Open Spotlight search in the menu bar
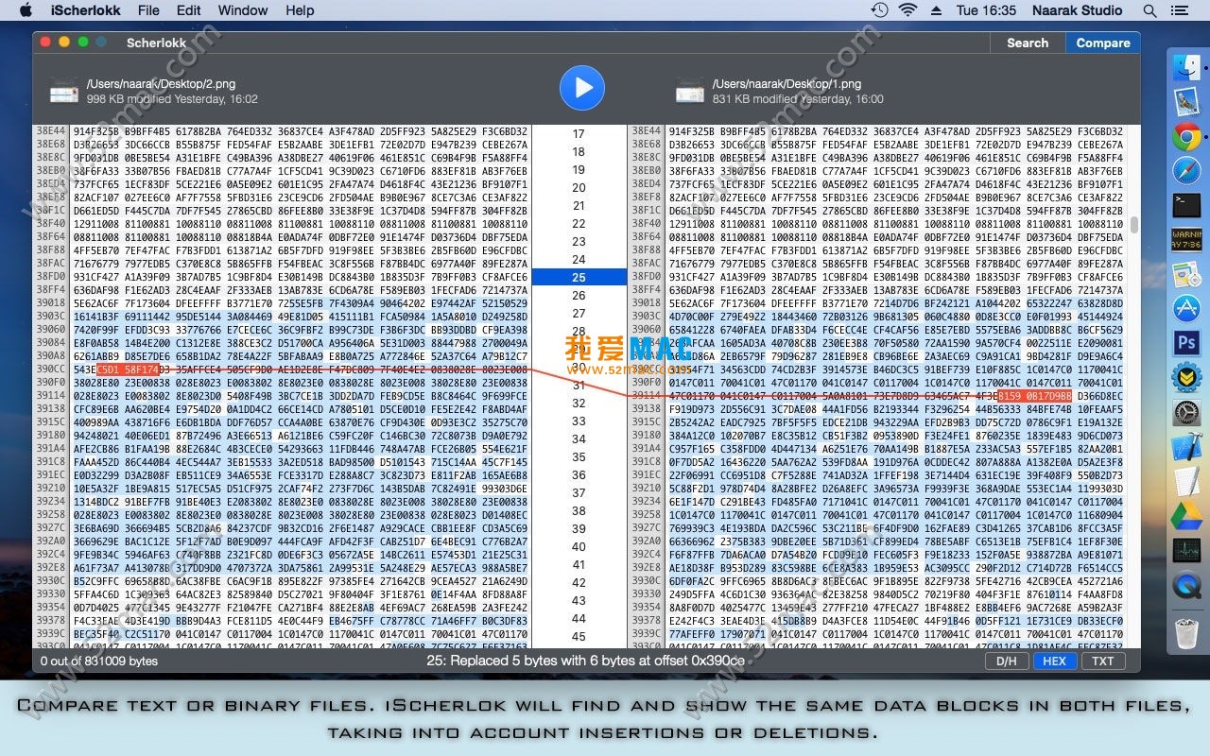1210x756 pixels. coord(1150,10)
